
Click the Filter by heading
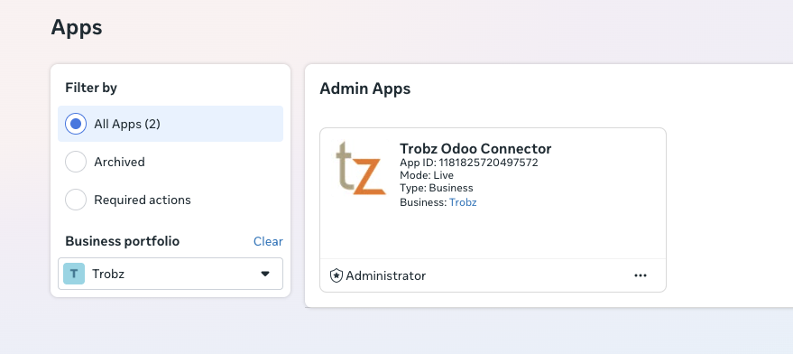click(91, 88)
